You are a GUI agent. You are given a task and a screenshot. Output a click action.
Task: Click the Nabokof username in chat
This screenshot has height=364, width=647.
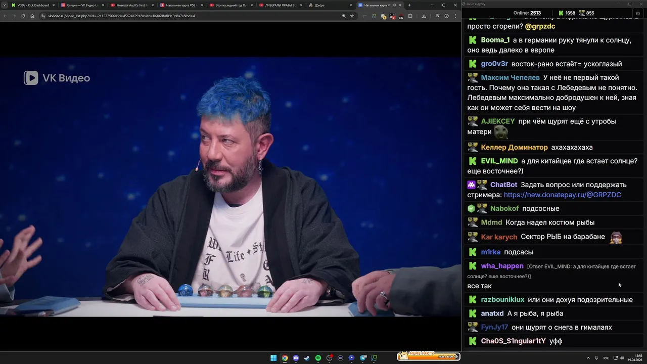504,208
